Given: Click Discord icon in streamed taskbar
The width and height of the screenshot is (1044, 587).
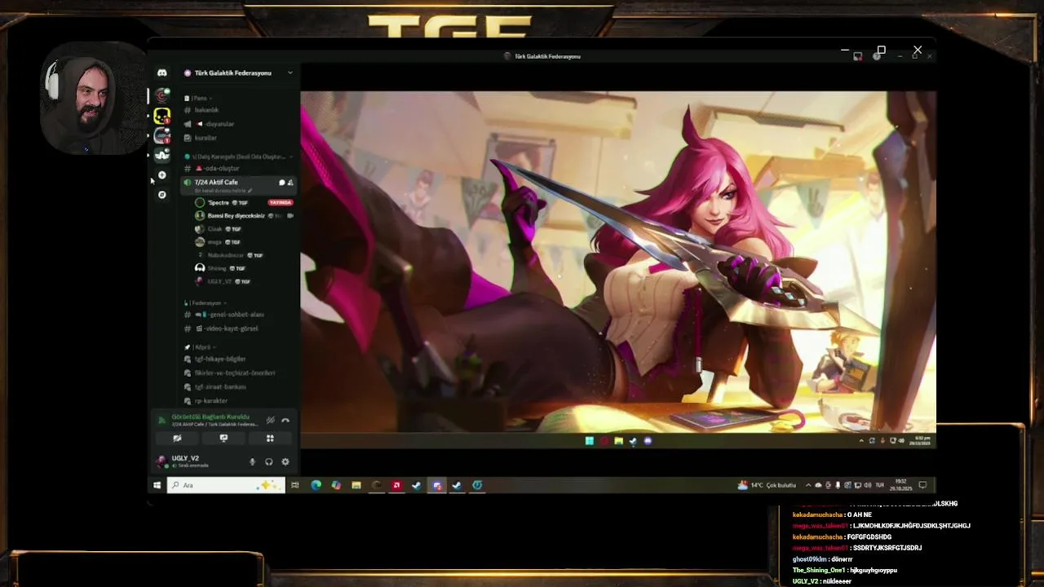Looking at the screenshot, I should coord(648,441).
